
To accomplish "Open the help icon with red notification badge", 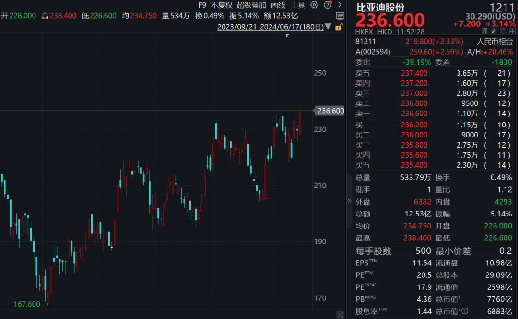I will click(x=328, y=5).
